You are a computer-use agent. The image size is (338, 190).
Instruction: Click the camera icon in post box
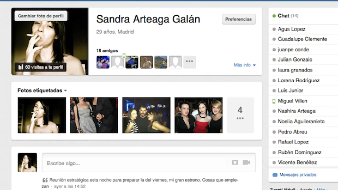235,162
